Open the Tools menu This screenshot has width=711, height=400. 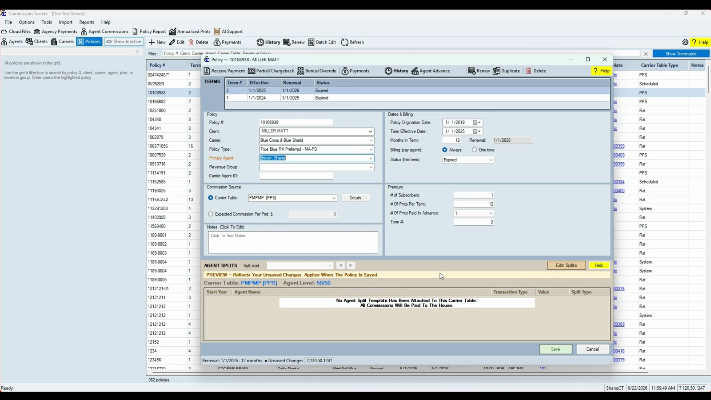pyautogui.click(x=47, y=22)
